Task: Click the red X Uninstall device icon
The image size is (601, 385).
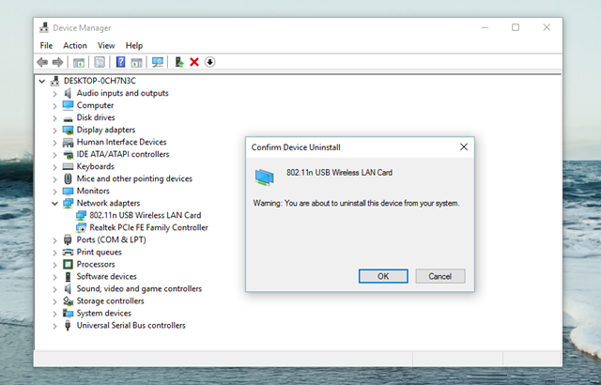Action: 194,62
